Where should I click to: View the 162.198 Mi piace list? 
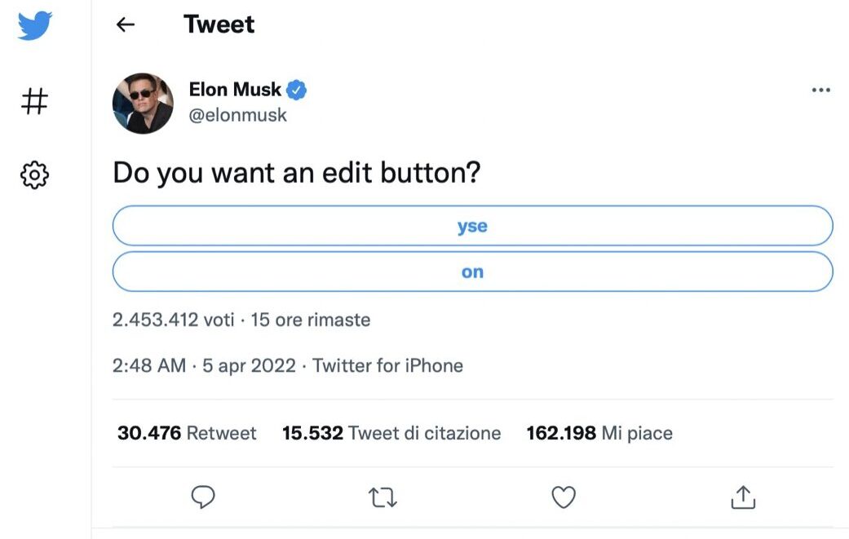point(598,433)
